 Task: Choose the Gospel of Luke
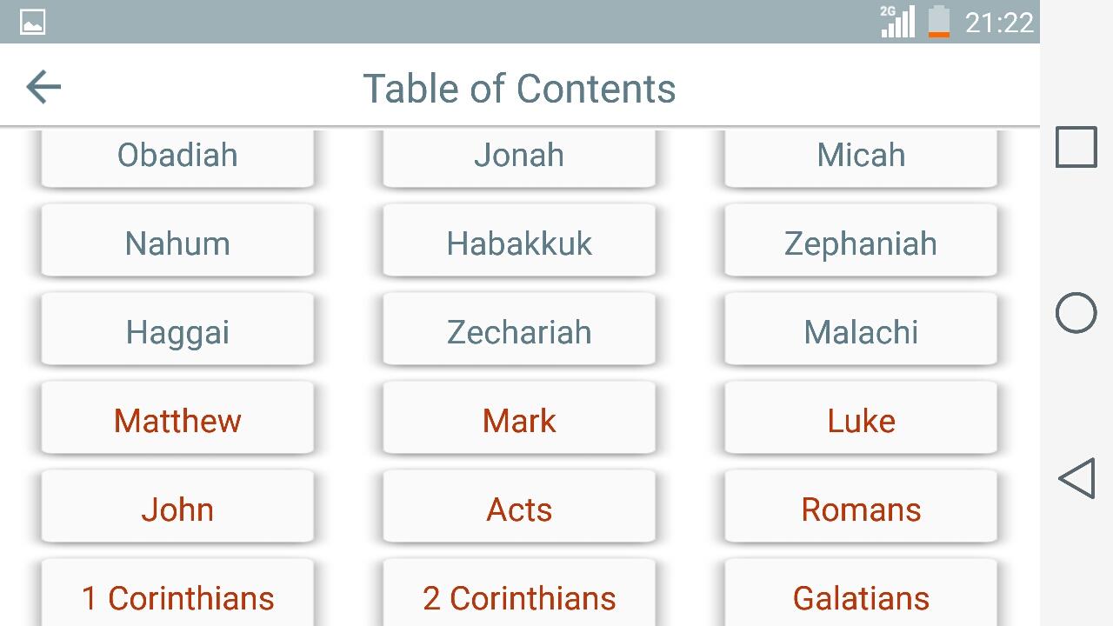[861, 421]
